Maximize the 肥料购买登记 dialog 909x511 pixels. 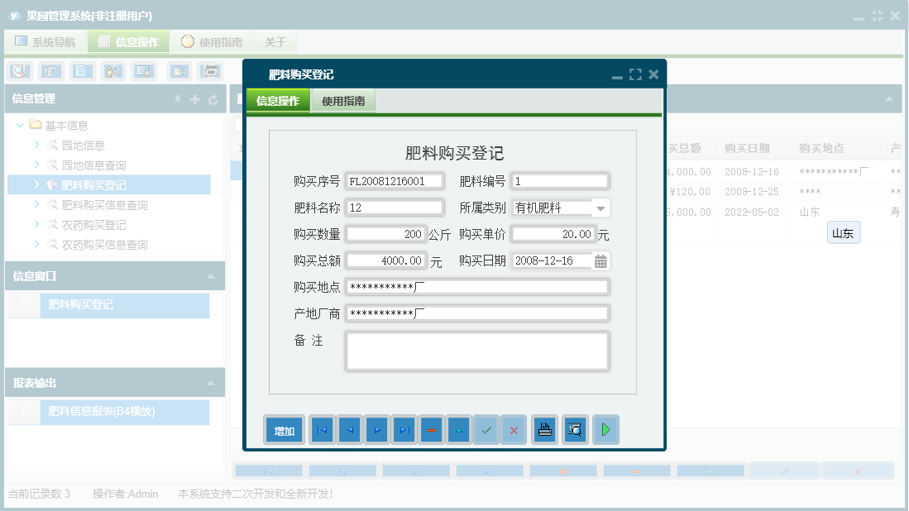(x=635, y=74)
